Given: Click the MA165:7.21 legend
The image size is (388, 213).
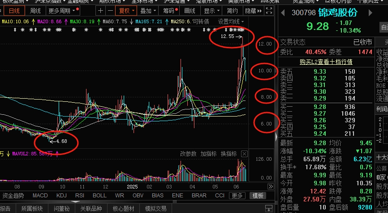Looking at the screenshot, I should (x=149, y=22).
